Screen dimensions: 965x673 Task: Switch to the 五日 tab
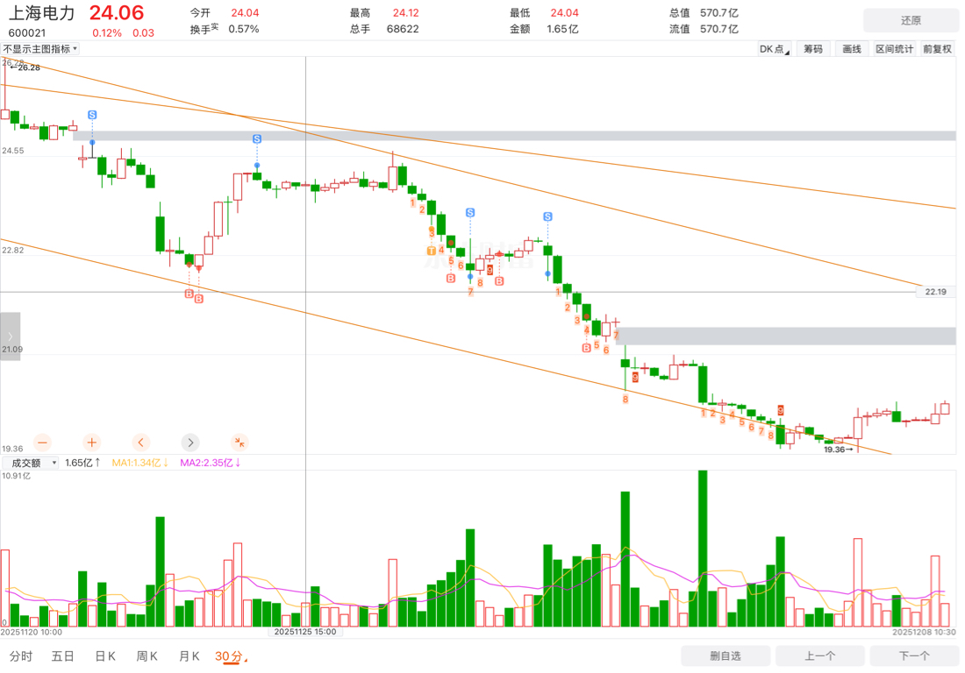(x=63, y=656)
